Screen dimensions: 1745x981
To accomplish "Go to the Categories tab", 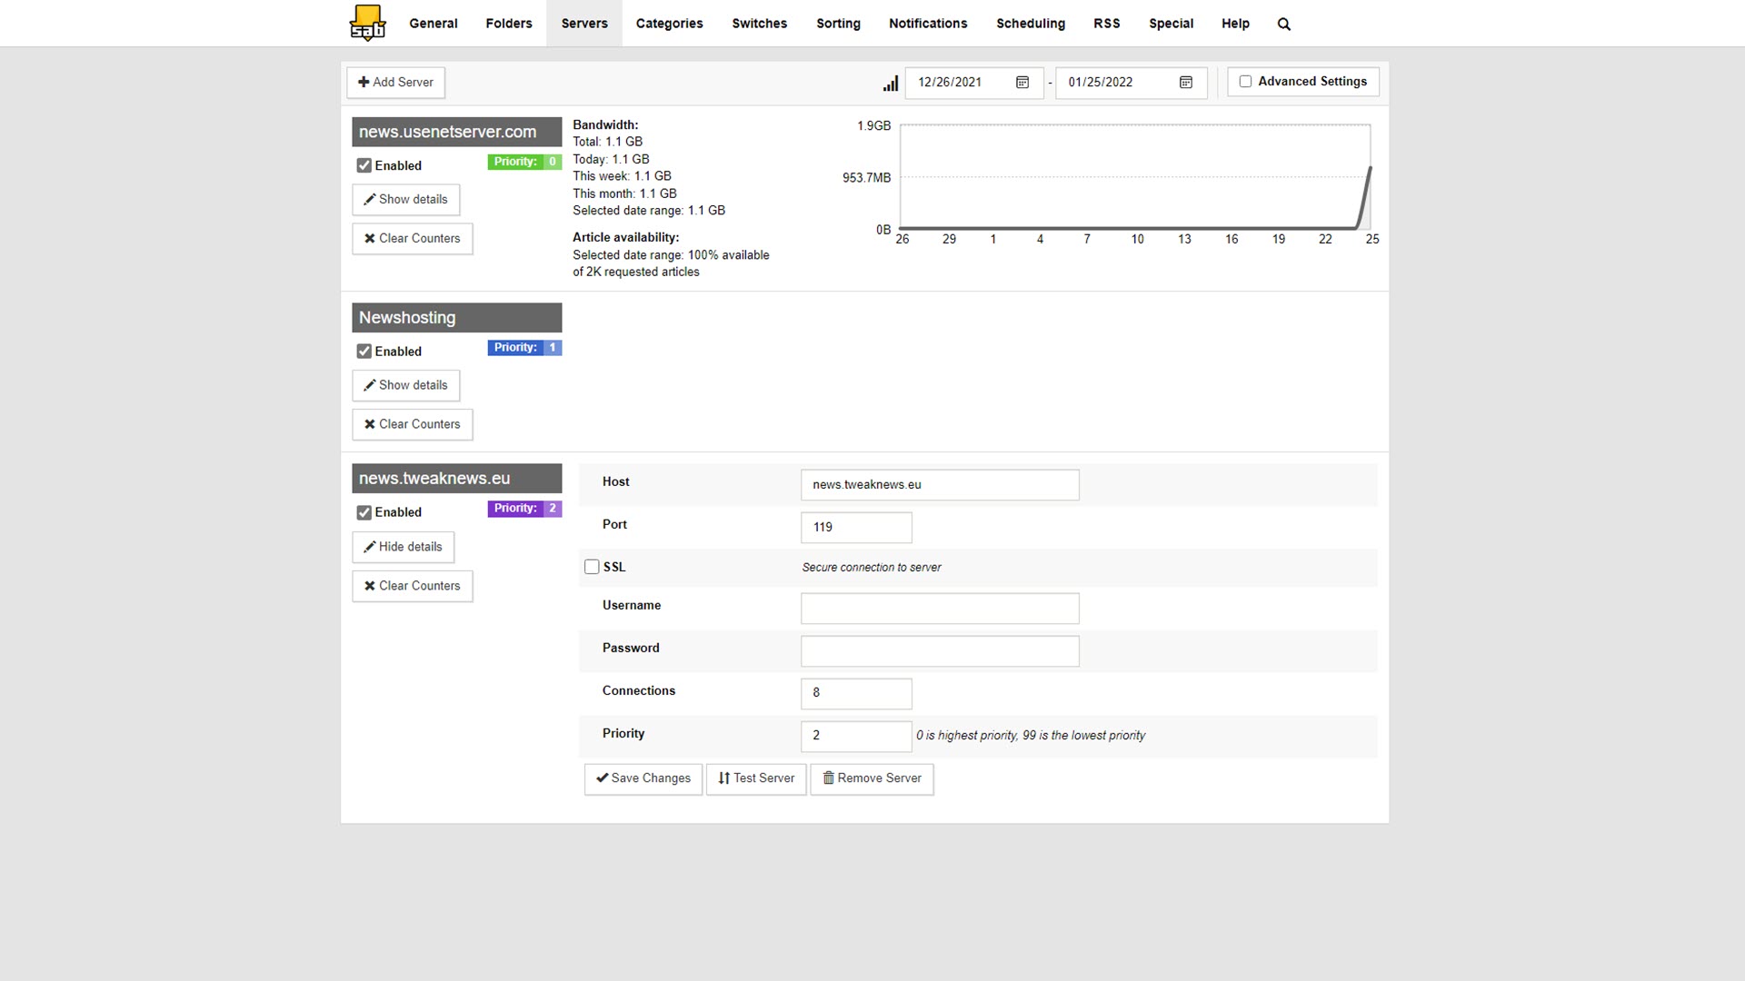I will (670, 24).
